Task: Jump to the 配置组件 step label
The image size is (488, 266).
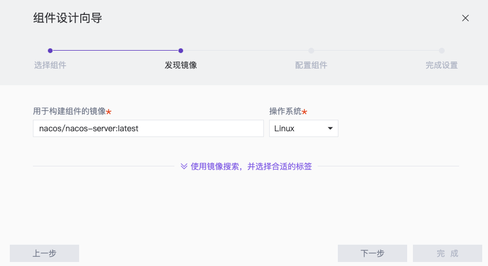Action: click(x=311, y=65)
